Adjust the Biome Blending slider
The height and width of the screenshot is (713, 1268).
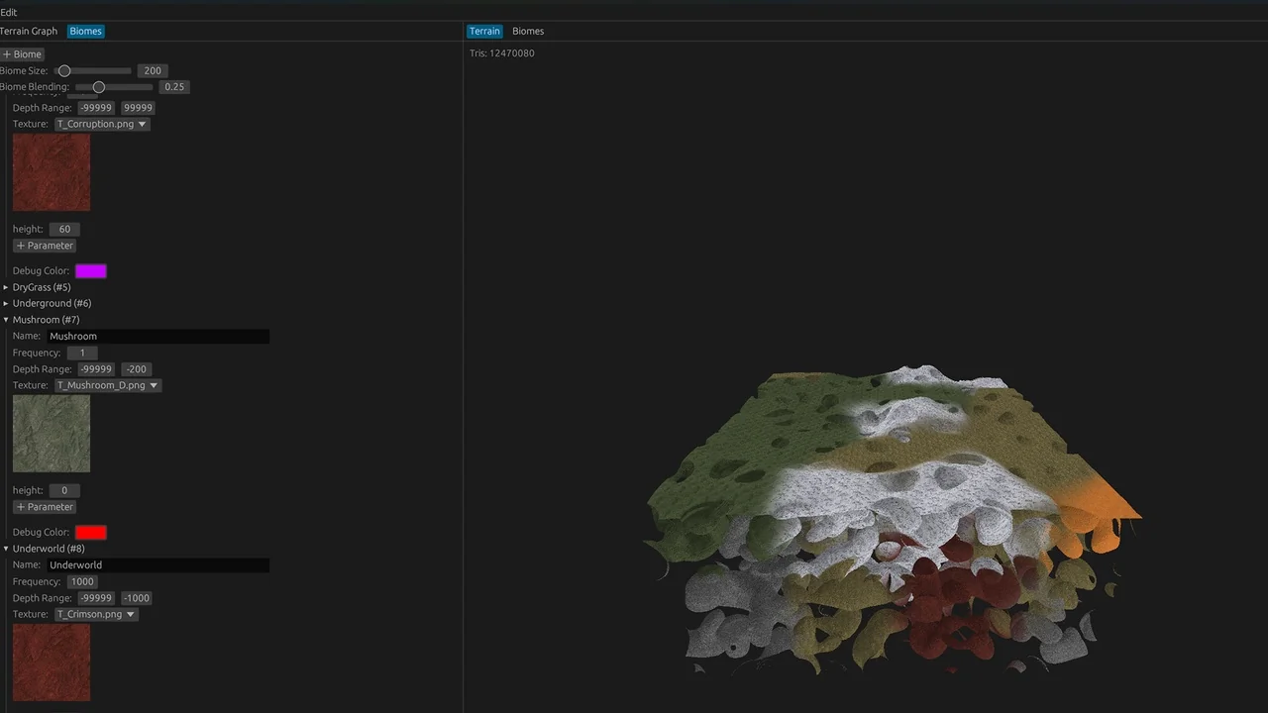coord(98,87)
